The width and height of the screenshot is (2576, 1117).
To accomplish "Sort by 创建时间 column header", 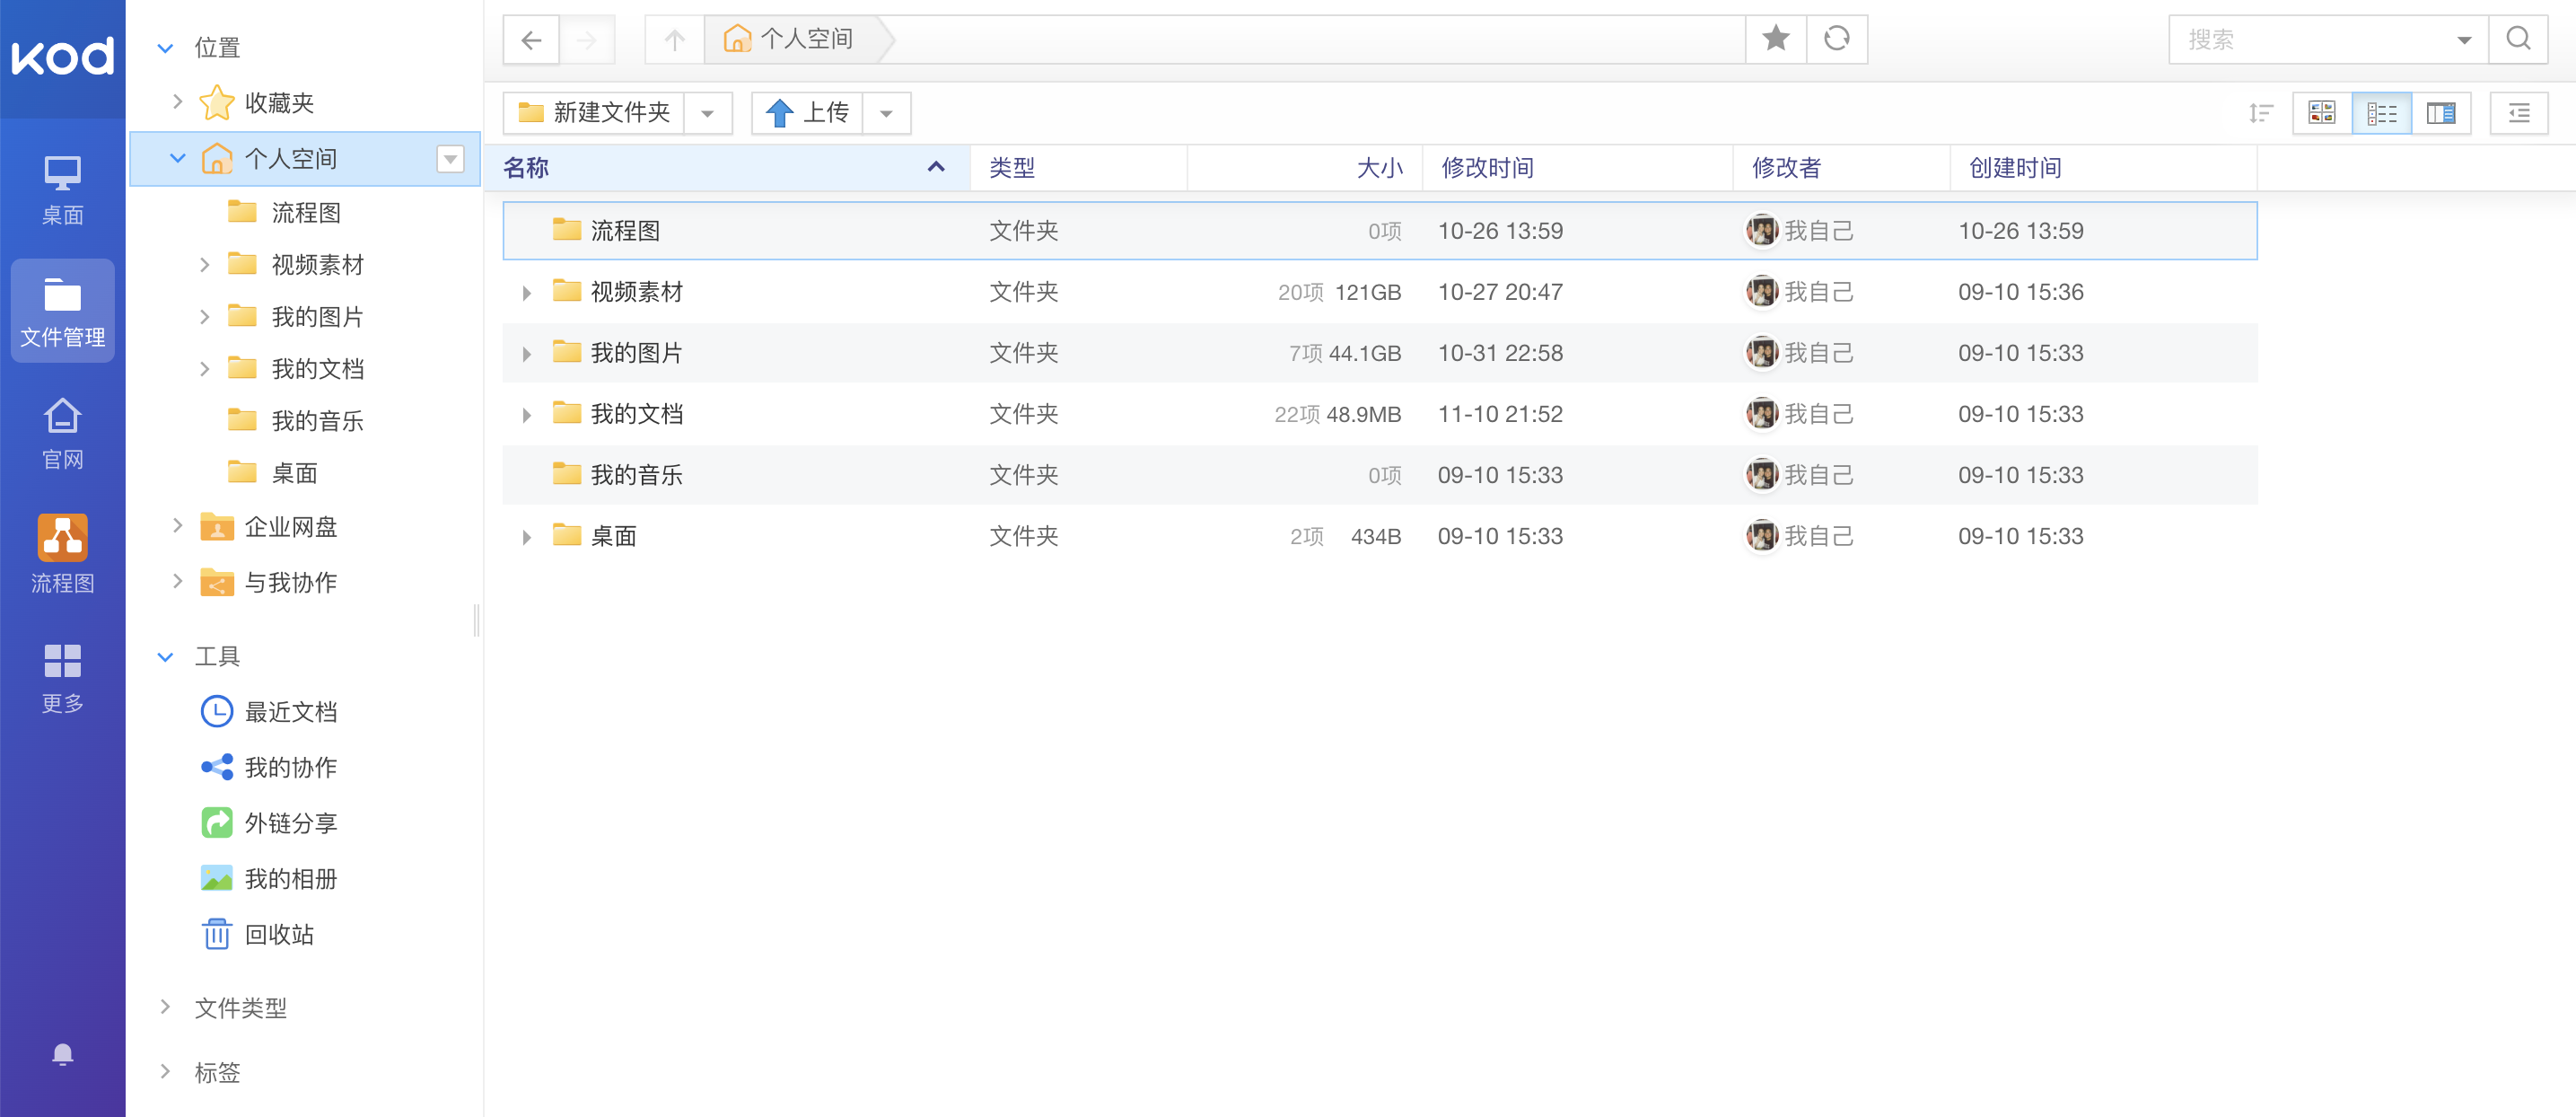I will tap(2103, 167).
